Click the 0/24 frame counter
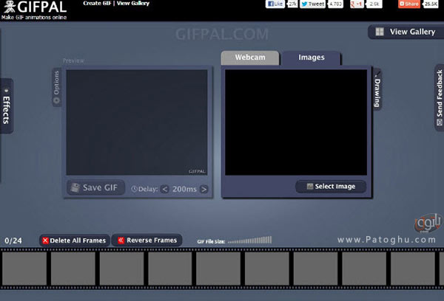 13,241
